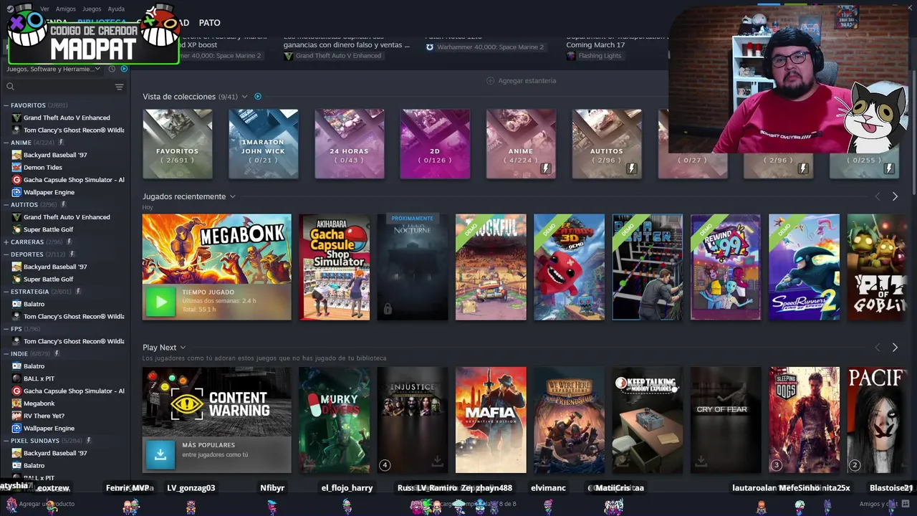Click previous arrow in Jugados recientemente row

click(x=878, y=196)
